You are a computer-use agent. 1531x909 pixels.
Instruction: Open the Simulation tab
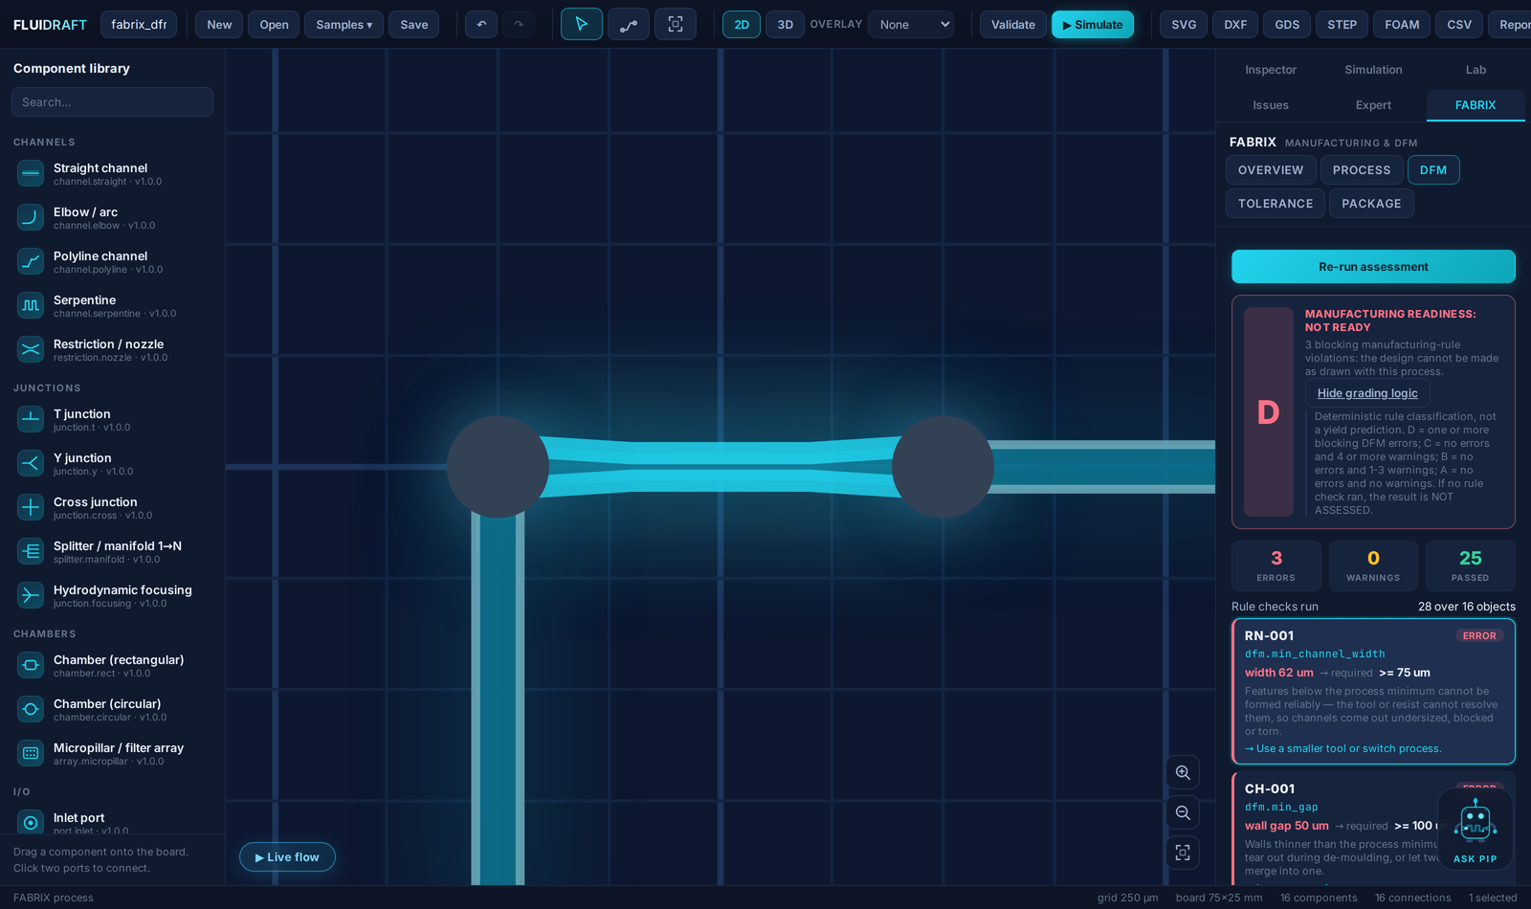pos(1373,70)
